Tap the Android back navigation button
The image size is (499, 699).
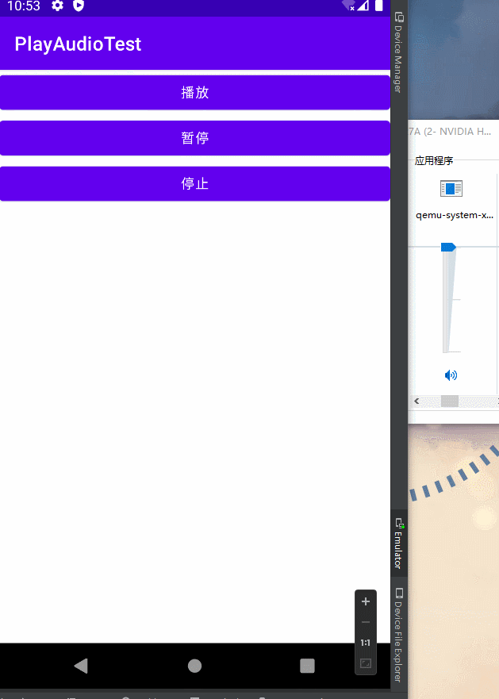pyautogui.click(x=81, y=666)
